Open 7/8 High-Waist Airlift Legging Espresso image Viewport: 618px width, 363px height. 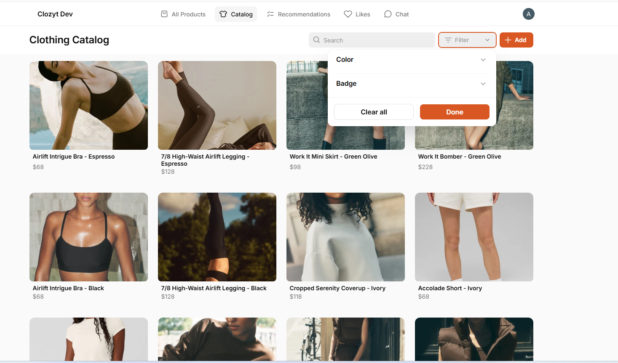(x=217, y=105)
